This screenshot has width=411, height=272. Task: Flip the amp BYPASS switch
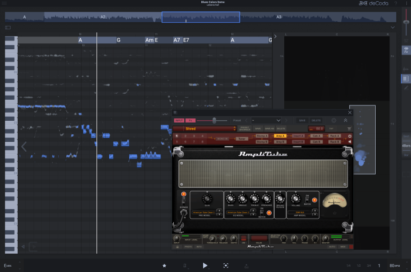183,202
